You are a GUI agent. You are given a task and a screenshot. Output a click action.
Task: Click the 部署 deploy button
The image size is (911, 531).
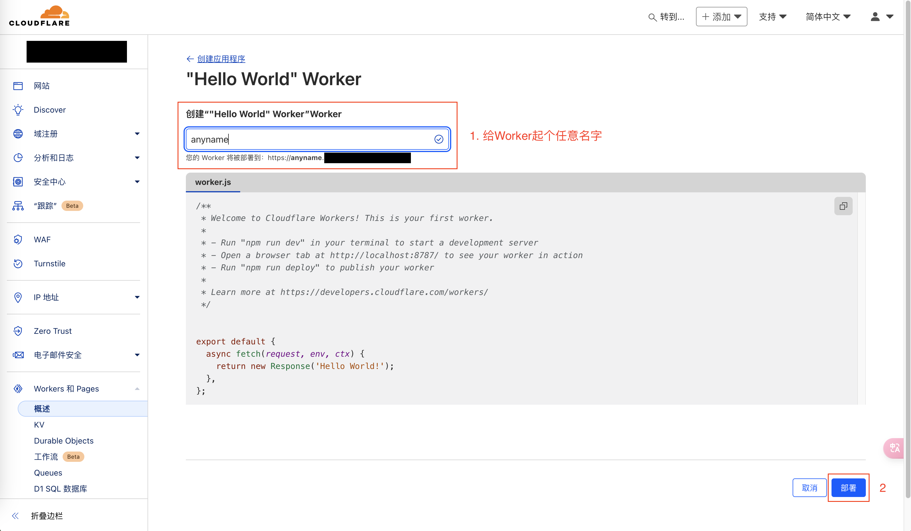[x=848, y=488]
